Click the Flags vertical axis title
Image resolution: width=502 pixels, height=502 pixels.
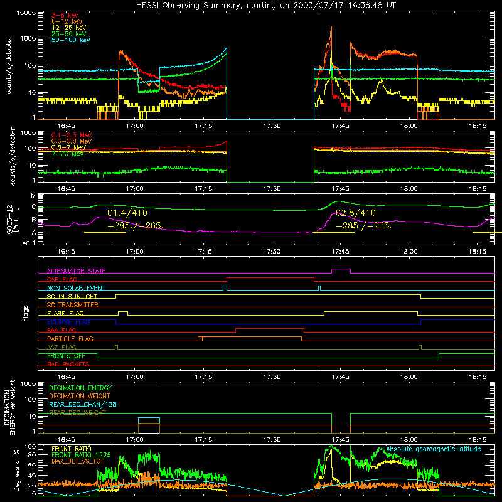point(25,313)
